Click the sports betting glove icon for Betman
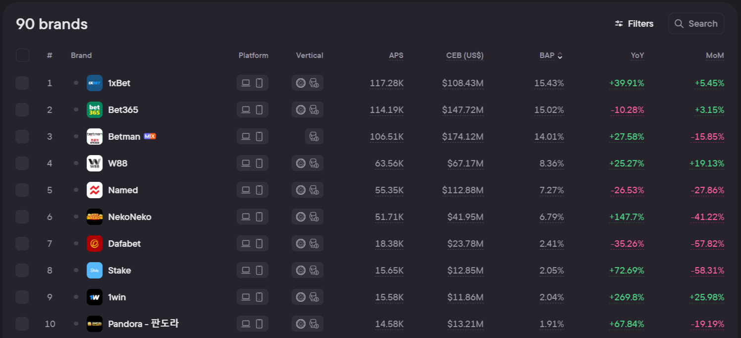Image resolution: width=741 pixels, height=338 pixels. 314,137
